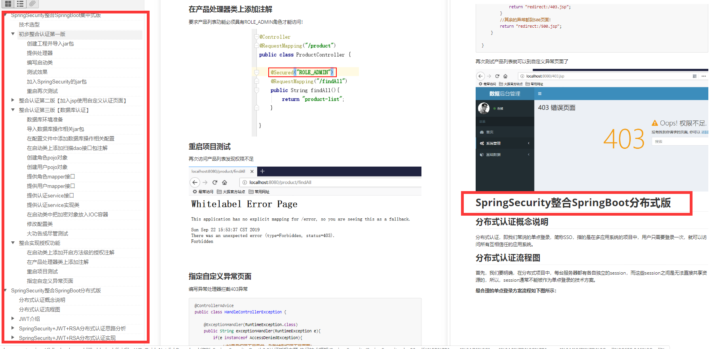Click home icon in the 403.jsp browser screenshot
721x349 pixels.
tap(505, 76)
